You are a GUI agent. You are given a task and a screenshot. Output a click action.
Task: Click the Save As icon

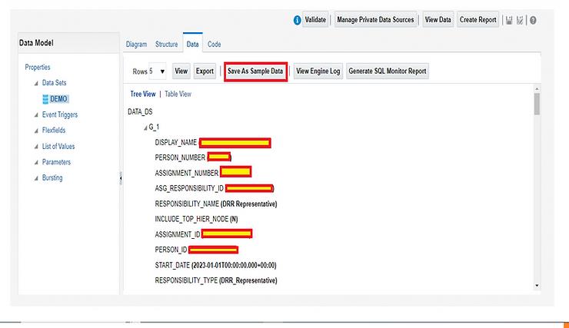[x=520, y=20]
